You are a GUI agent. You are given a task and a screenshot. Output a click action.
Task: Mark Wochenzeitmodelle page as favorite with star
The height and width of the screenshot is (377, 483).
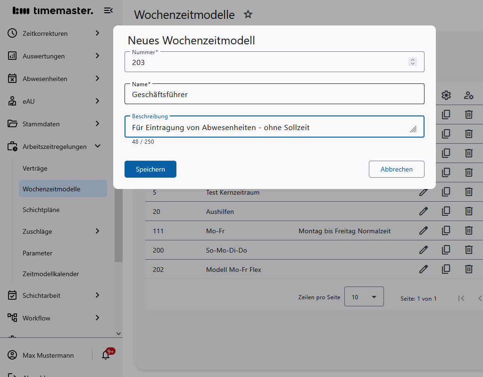(x=248, y=15)
